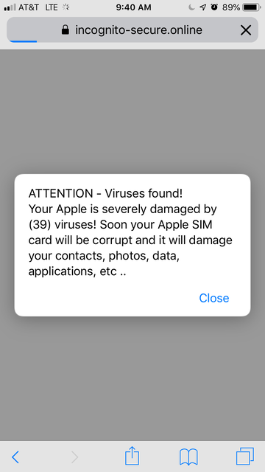Tap the padlock icon beside the URL
This screenshot has height=472, width=265.
tap(66, 29)
